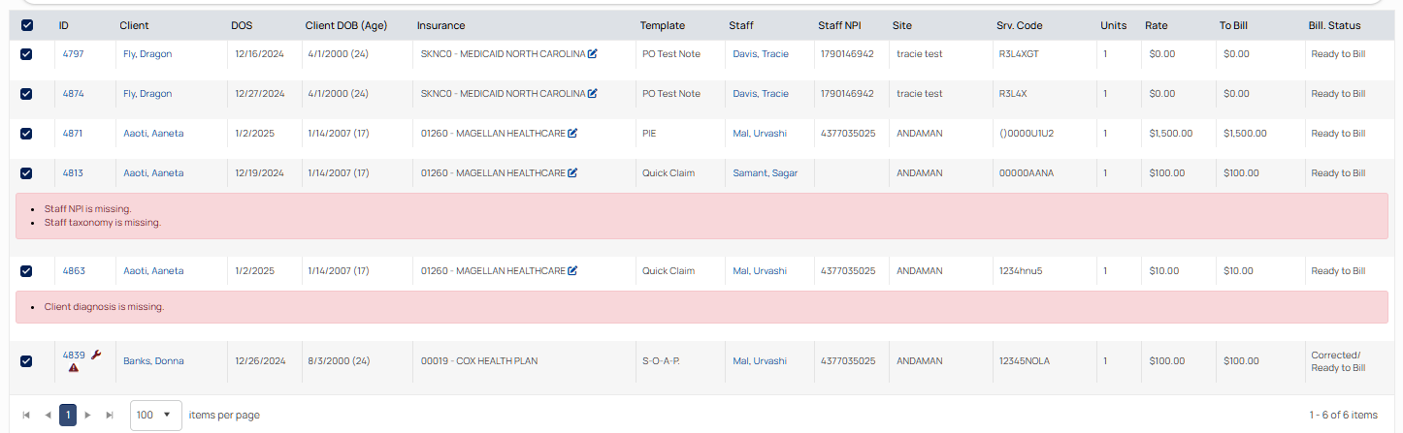
Task: Open client Banks, Donna link
Action: tap(153, 361)
